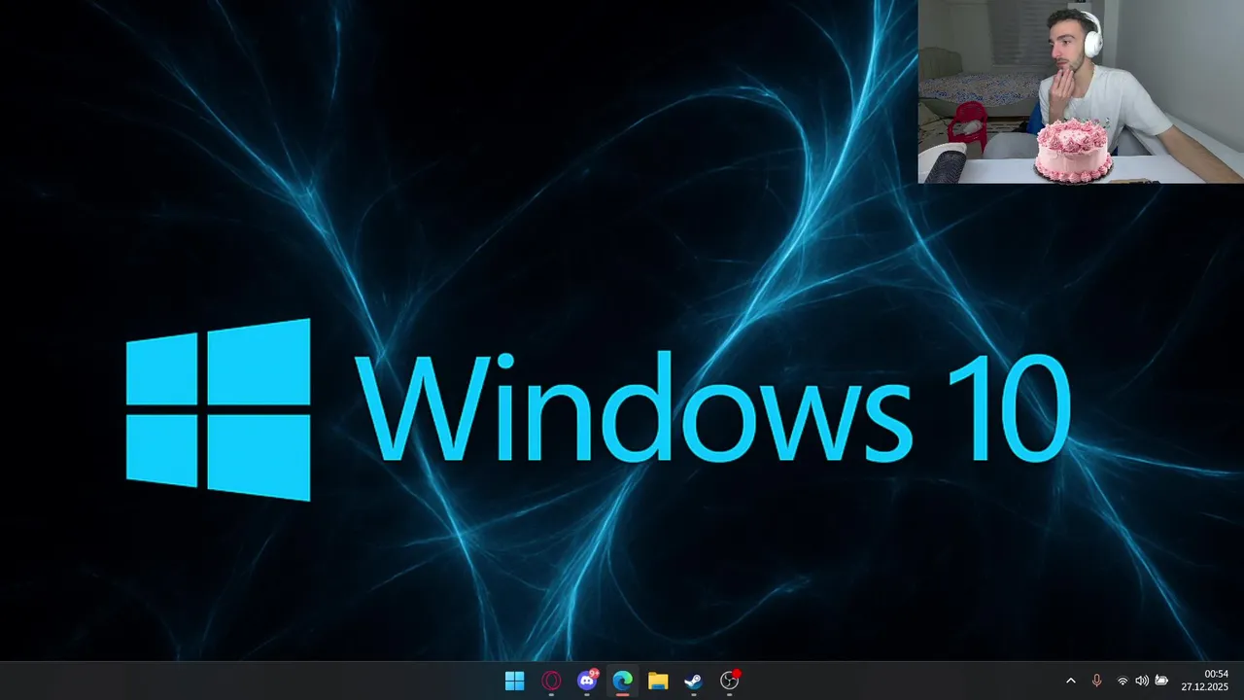The image size is (1244, 700).
Task: Open the Windows Start menu
Action: [x=515, y=681]
